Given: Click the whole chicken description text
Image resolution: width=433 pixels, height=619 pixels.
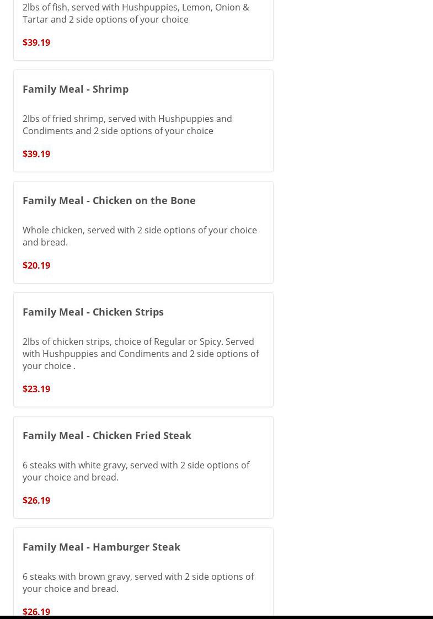Looking at the screenshot, I should (139, 236).
